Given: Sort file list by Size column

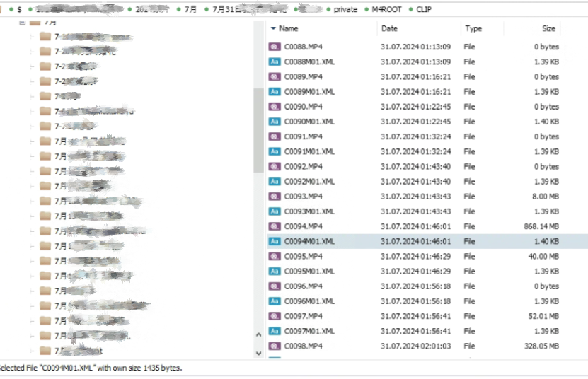Looking at the screenshot, I should pyautogui.click(x=548, y=28).
